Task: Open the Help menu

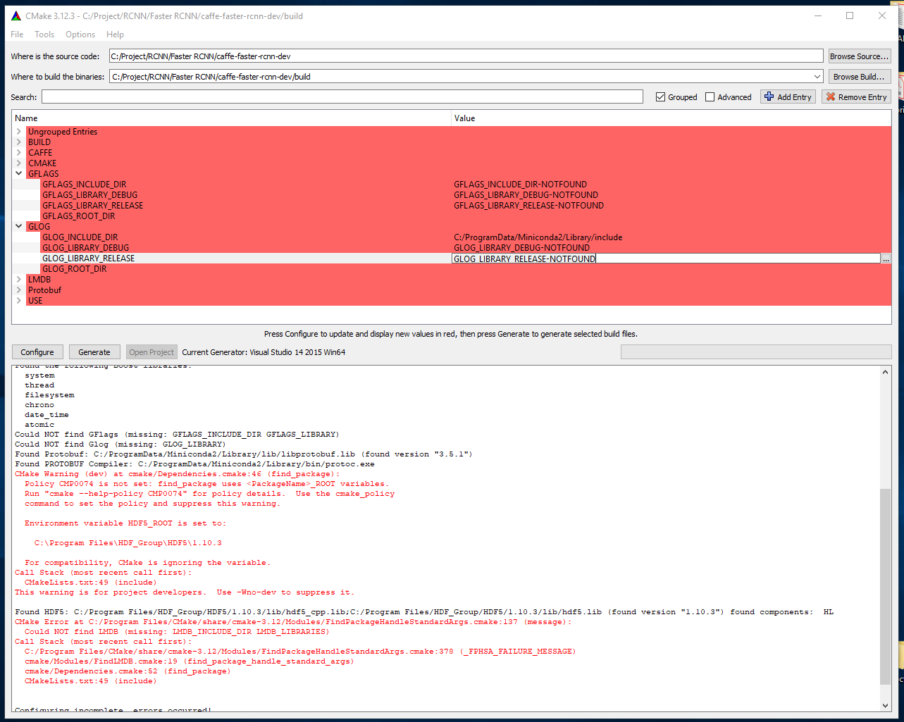Action: (x=115, y=35)
